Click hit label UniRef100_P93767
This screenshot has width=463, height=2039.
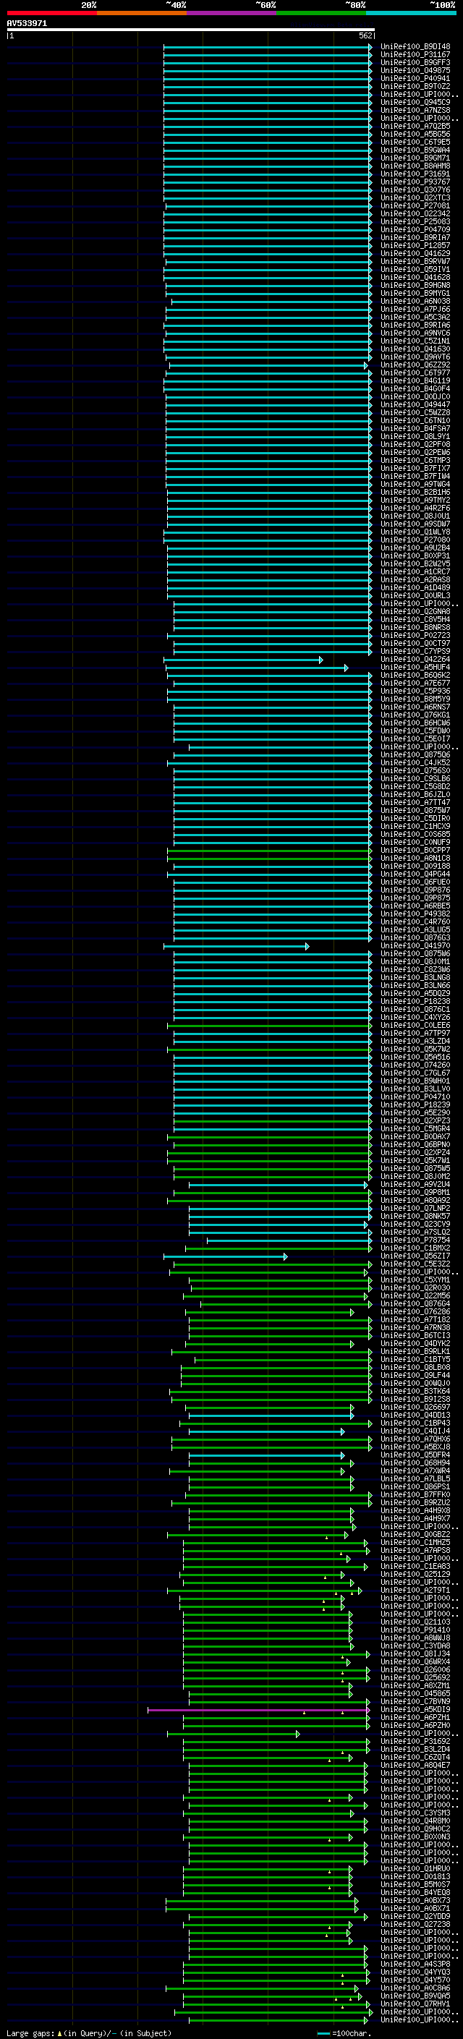pos(415,182)
